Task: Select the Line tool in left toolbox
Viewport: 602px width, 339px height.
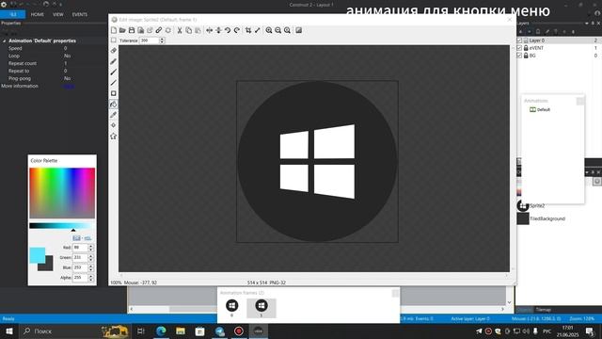Action: click(x=113, y=83)
